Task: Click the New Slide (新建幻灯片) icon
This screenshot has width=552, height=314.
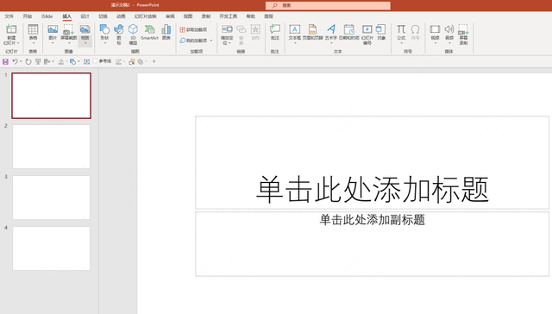Action: (11, 29)
